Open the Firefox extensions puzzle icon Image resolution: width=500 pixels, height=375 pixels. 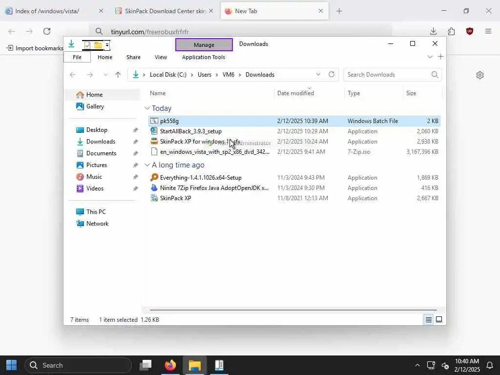[451, 31]
